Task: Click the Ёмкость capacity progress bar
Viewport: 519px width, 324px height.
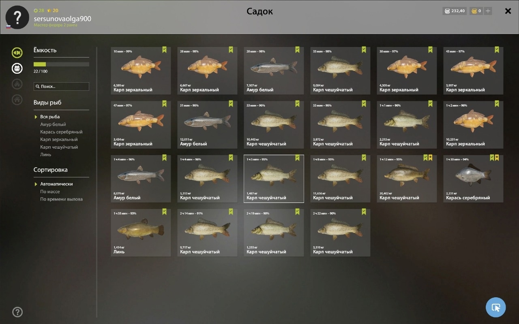Action: pyautogui.click(x=61, y=64)
